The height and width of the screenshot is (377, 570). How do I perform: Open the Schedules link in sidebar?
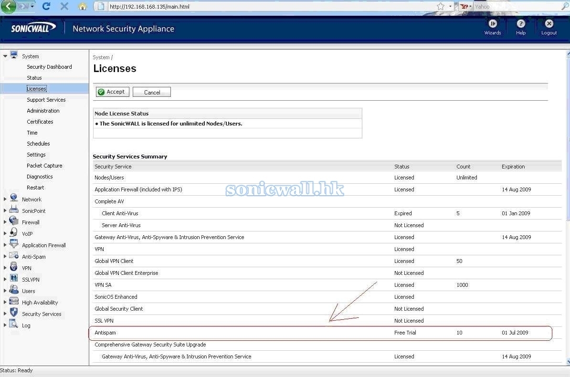click(x=38, y=144)
